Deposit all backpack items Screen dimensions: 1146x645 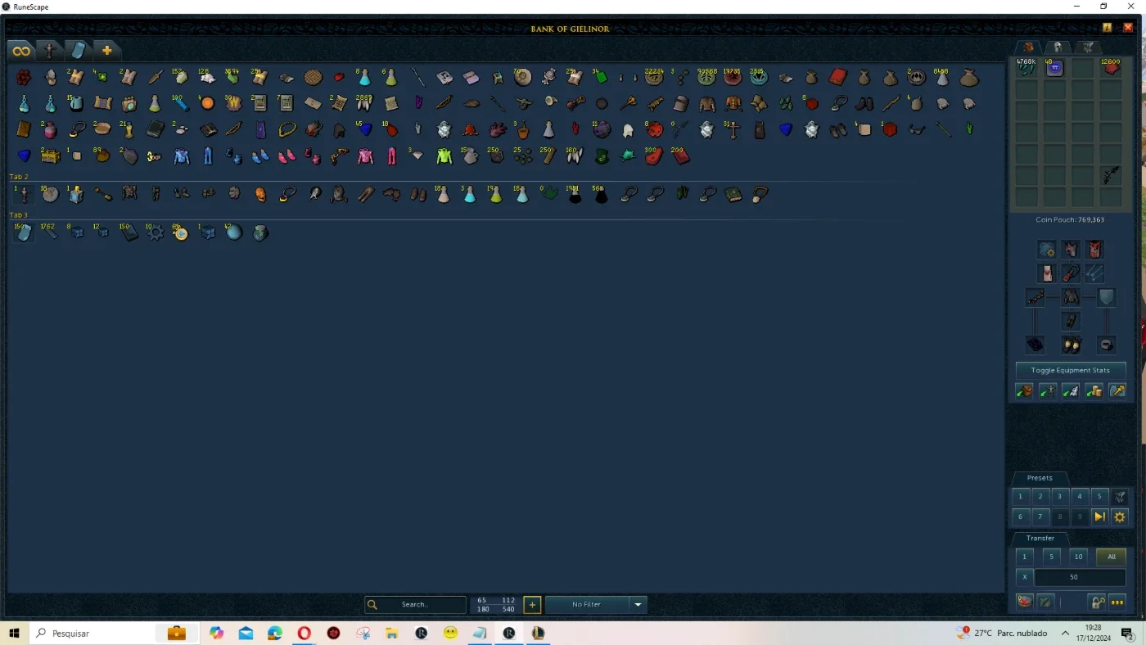tap(1024, 391)
